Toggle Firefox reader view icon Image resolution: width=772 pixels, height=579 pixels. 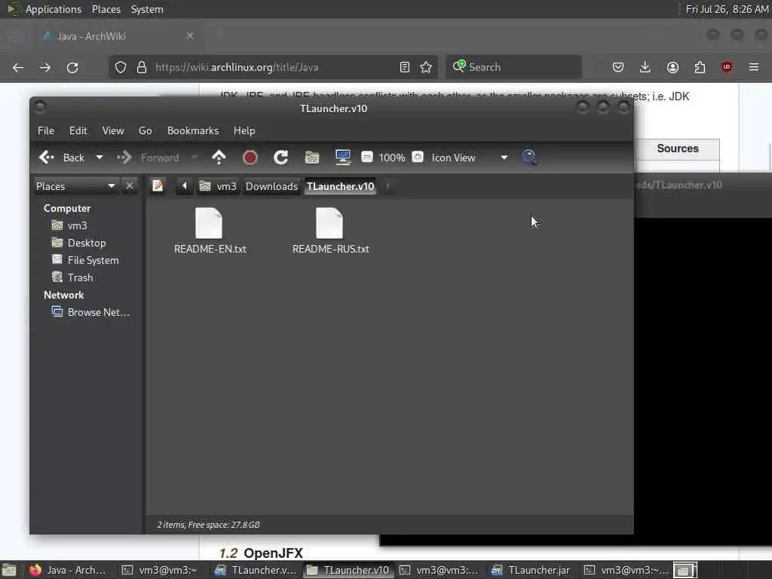coord(405,67)
